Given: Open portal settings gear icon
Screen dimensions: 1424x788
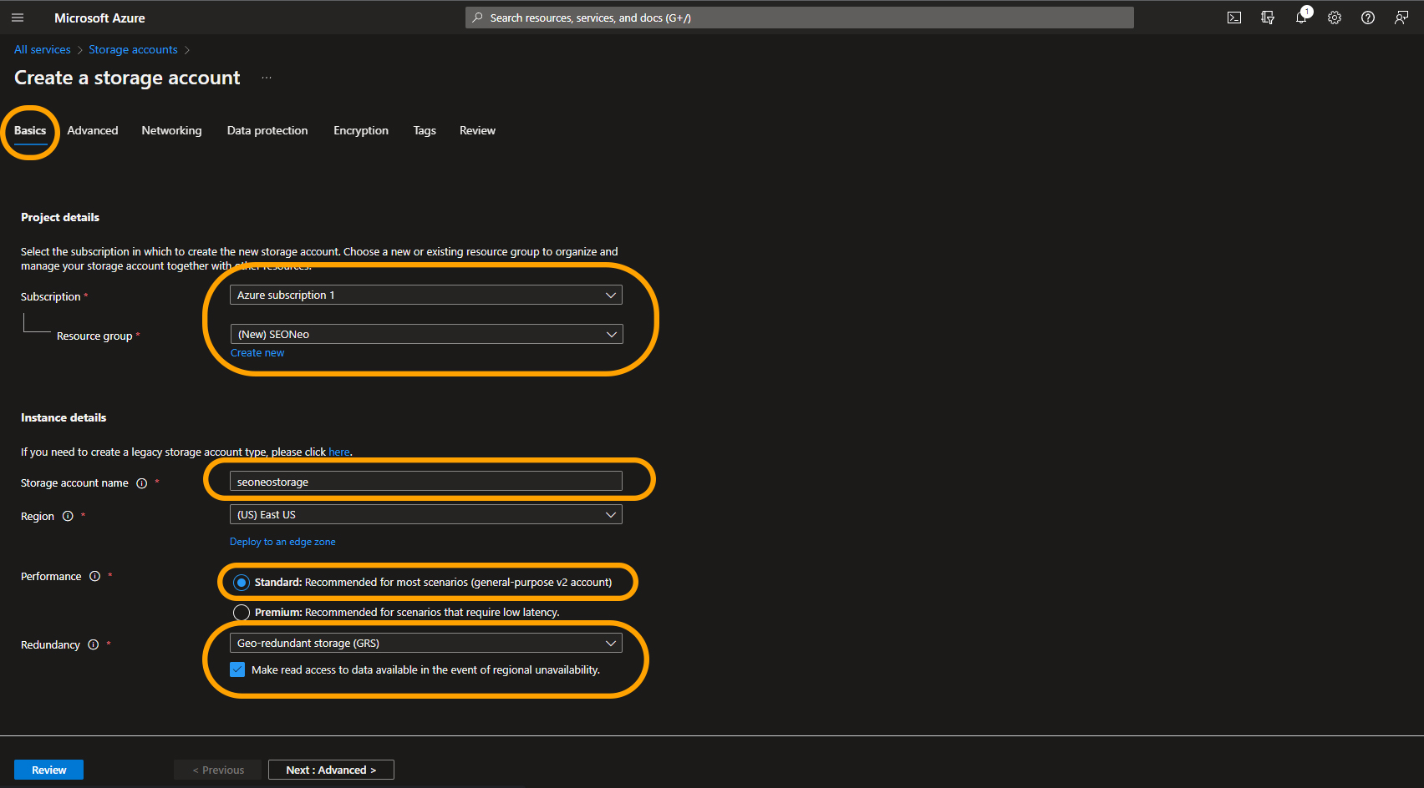Looking at the screenshot, I should [x=1335, y=18].
